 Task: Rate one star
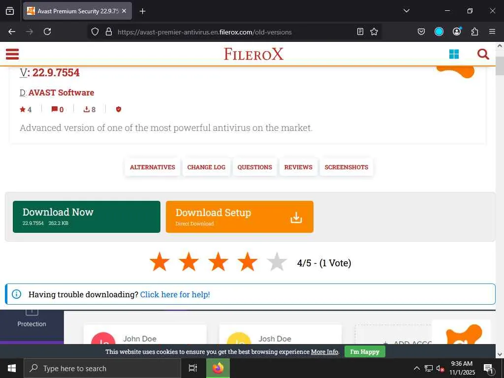click(x=159, y=262)
